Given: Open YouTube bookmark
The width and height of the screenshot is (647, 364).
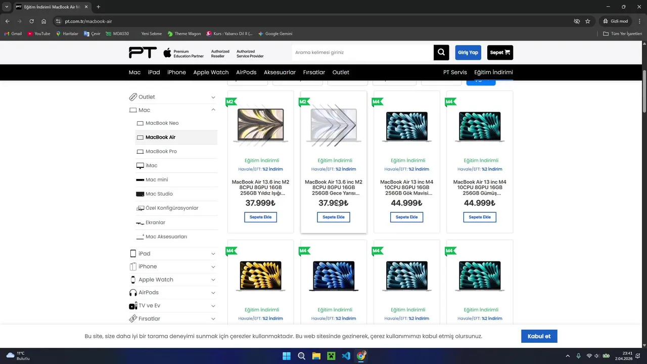Looking at the screenshot, I should [x=39, y=34].
